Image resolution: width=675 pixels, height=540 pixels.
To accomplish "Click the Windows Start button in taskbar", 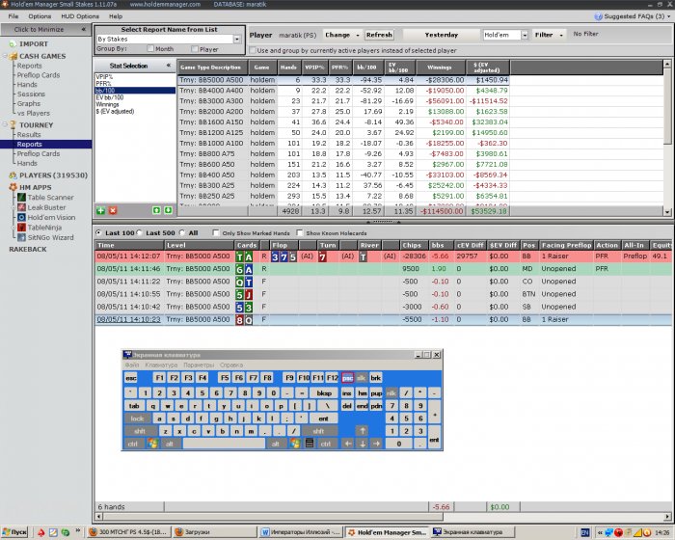I will tap(15, 531).
